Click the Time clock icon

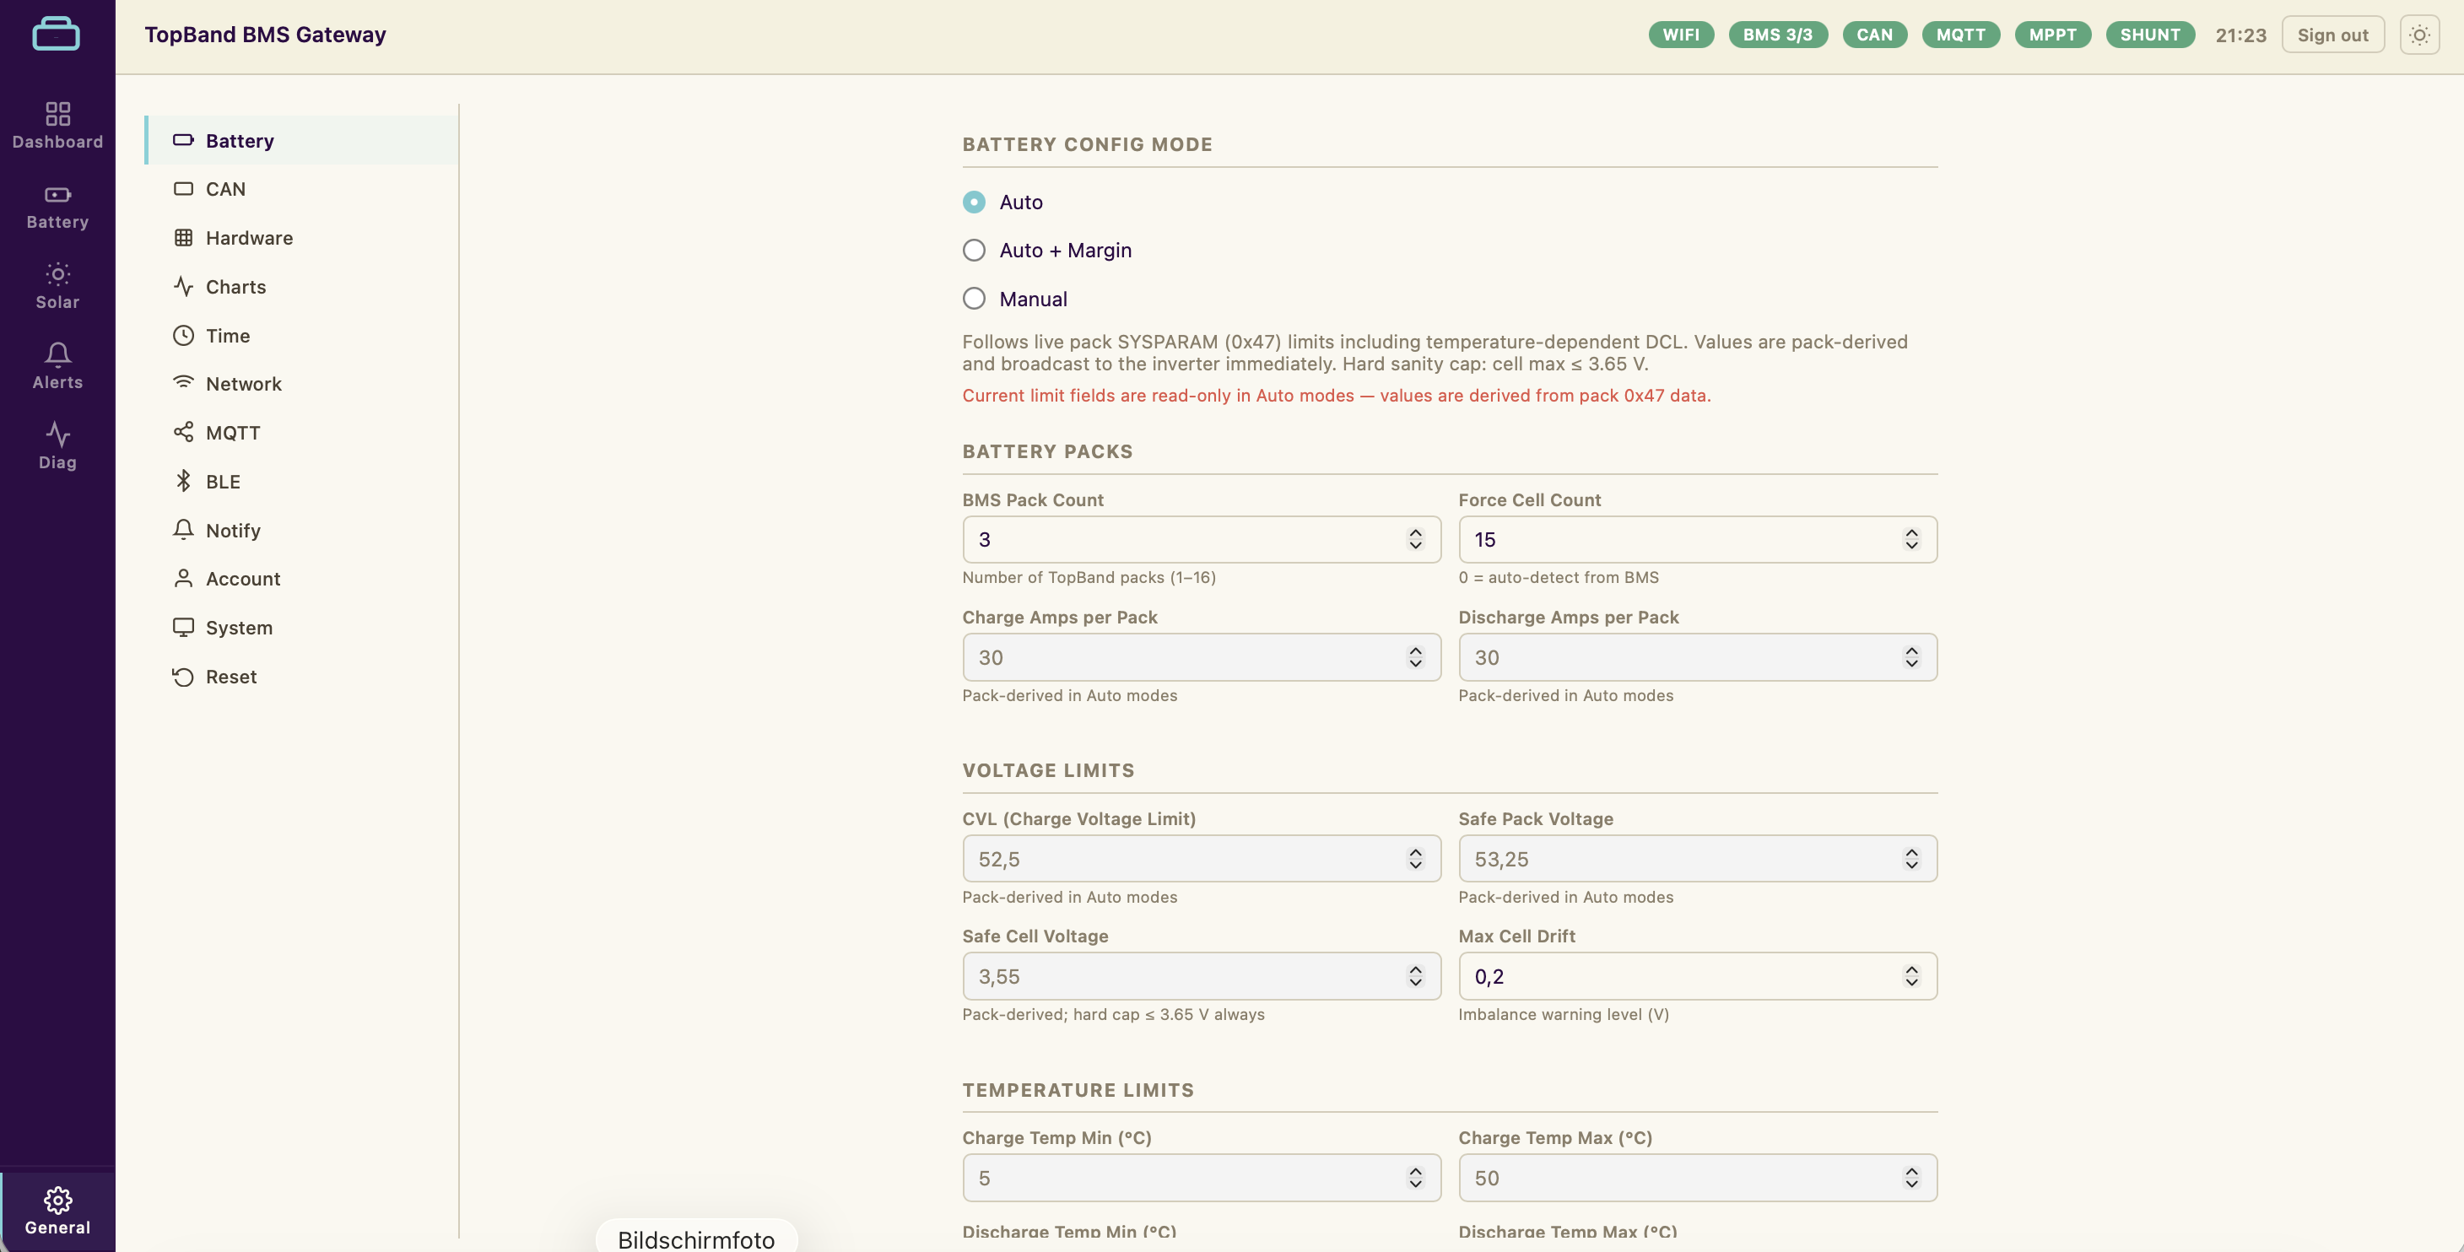(184, 336)
